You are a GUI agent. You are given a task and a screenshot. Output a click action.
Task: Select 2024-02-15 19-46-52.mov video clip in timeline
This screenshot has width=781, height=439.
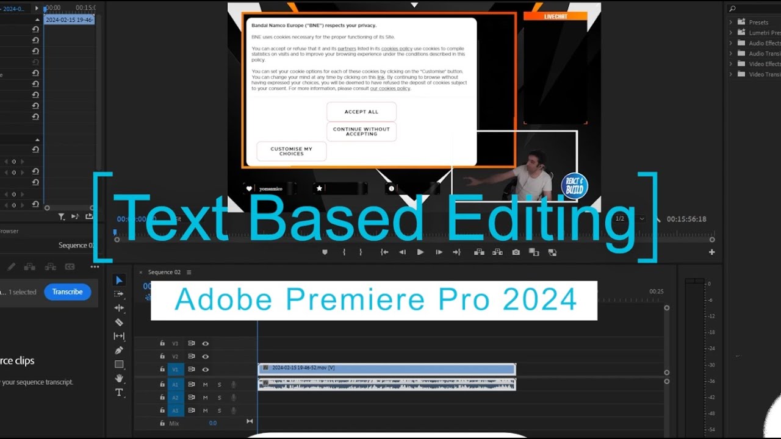387,369
